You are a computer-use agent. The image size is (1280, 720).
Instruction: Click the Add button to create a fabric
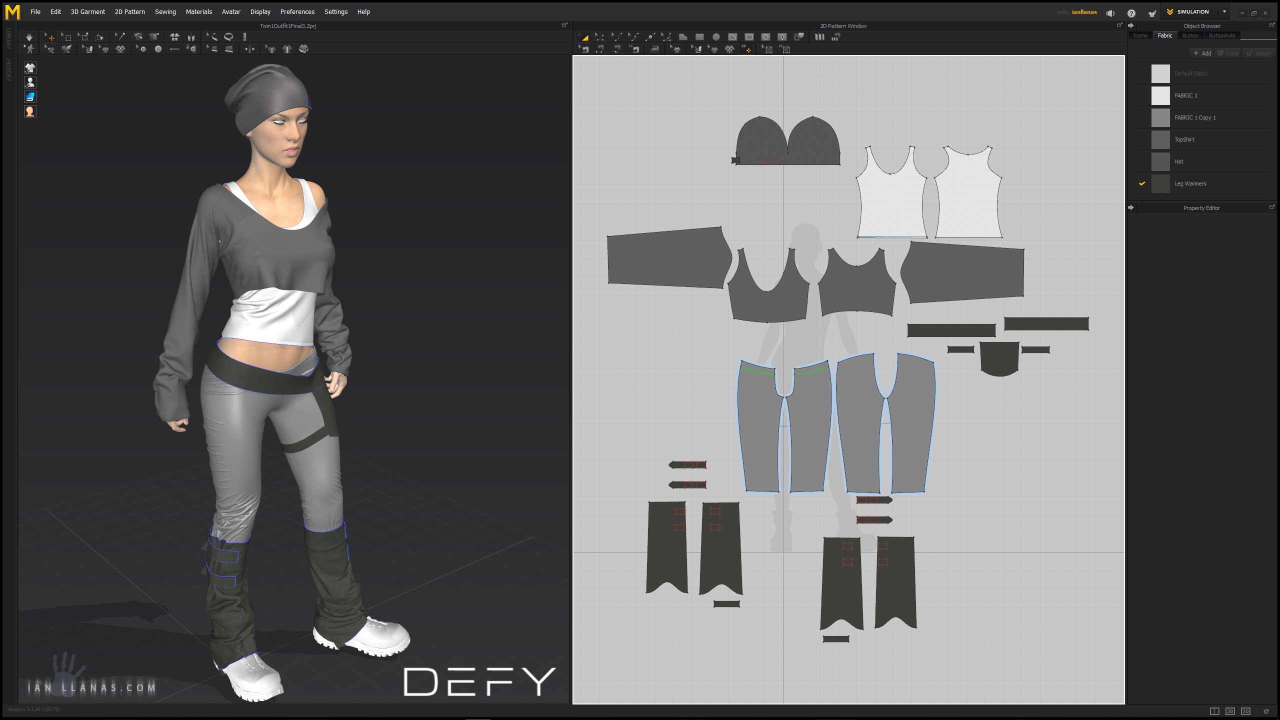1201,53
